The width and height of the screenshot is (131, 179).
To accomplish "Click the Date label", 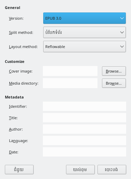I will point(13,152).
